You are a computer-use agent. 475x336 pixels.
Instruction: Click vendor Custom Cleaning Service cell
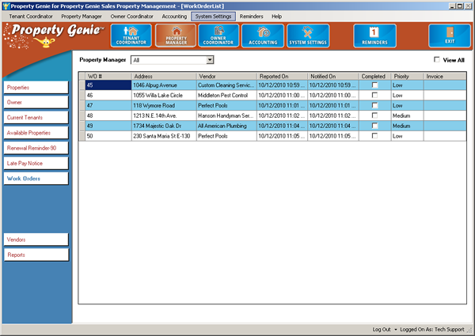[226, 85]
